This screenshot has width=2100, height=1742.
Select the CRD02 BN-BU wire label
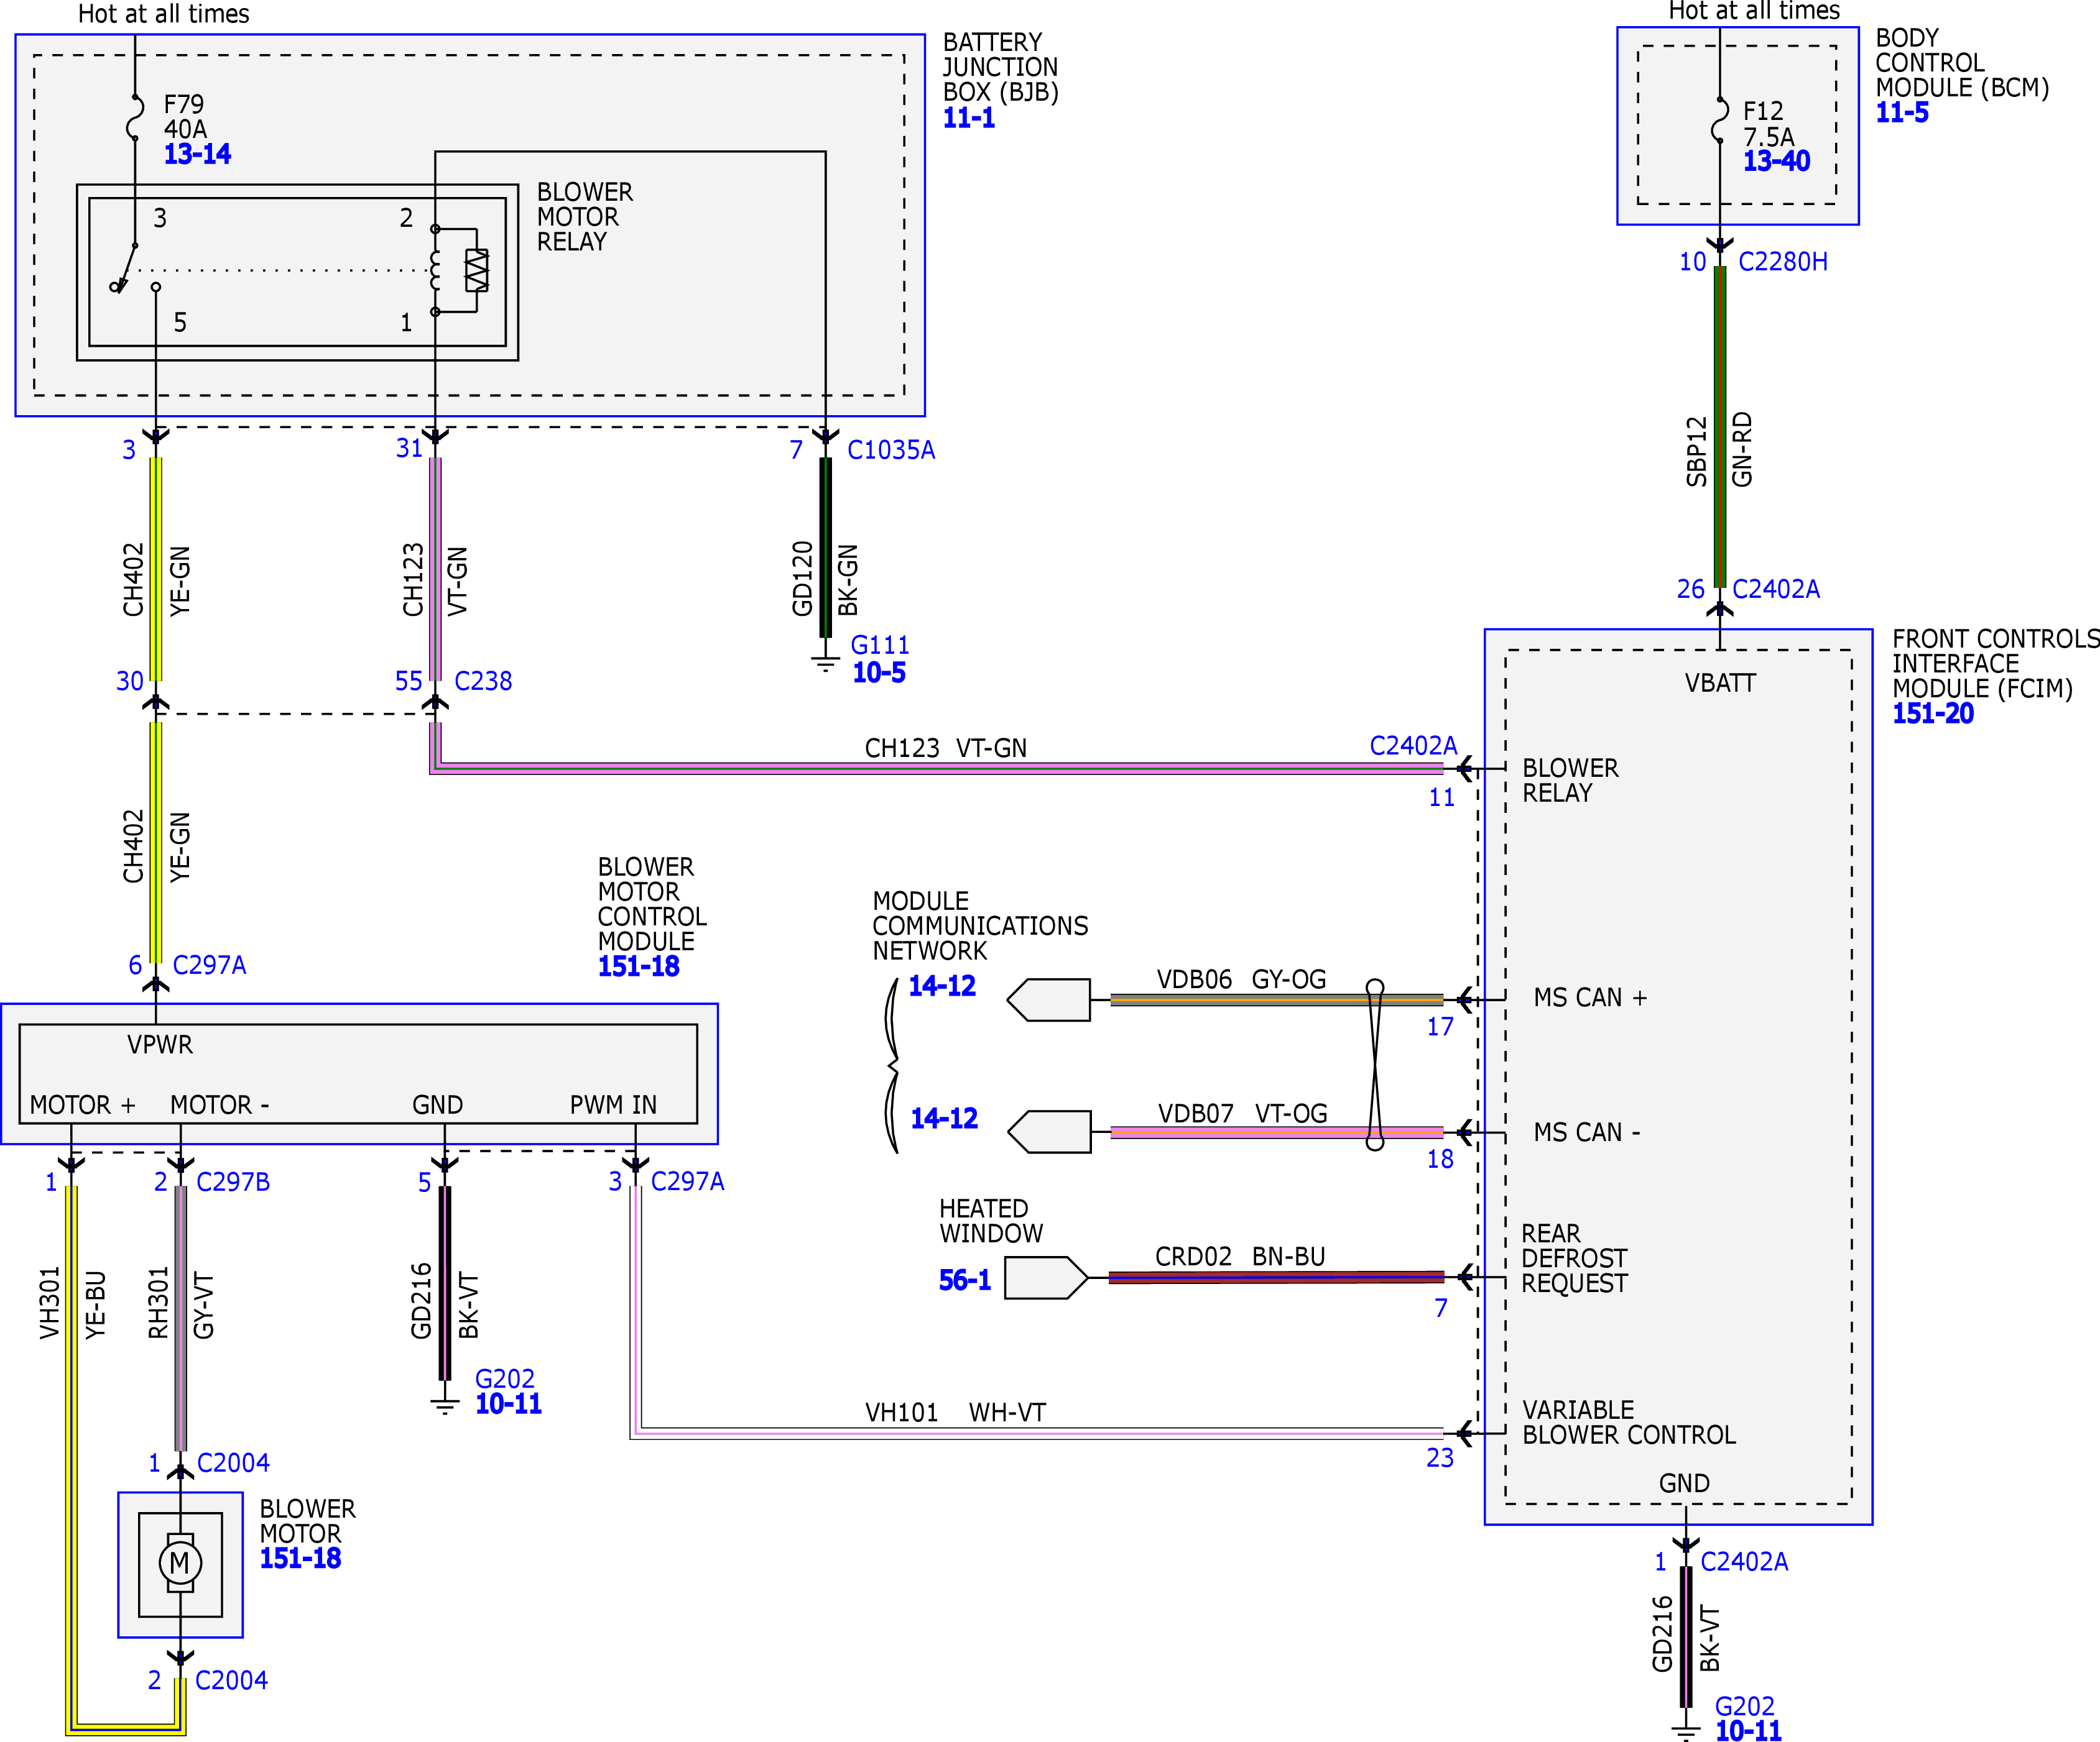pos(1240,1256)
